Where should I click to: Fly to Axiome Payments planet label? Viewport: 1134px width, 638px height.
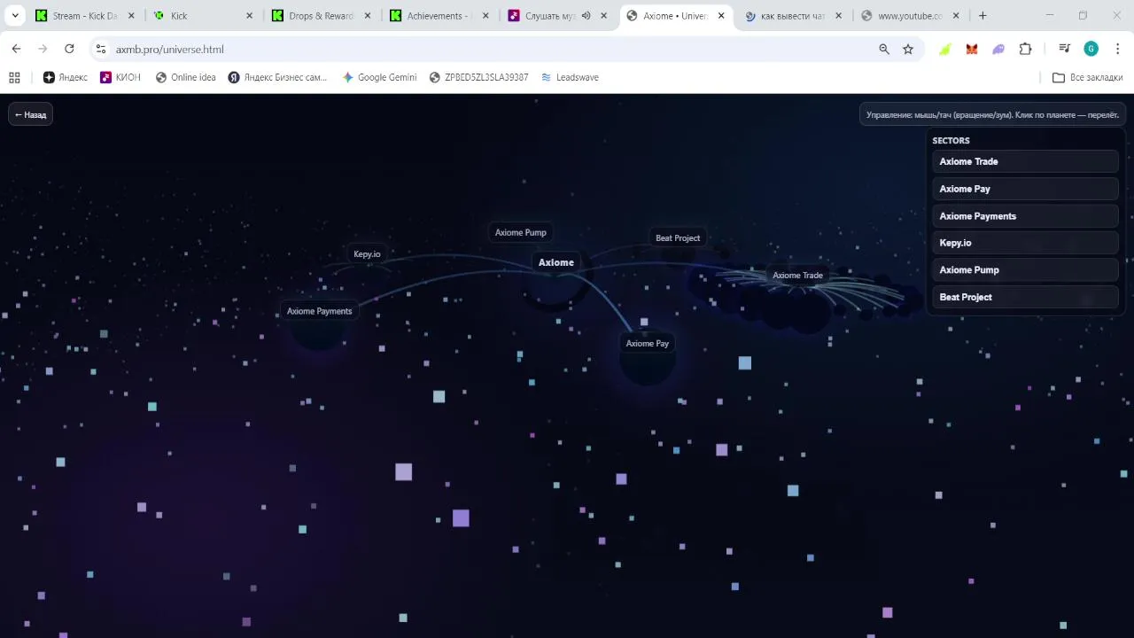coord(319,311)
